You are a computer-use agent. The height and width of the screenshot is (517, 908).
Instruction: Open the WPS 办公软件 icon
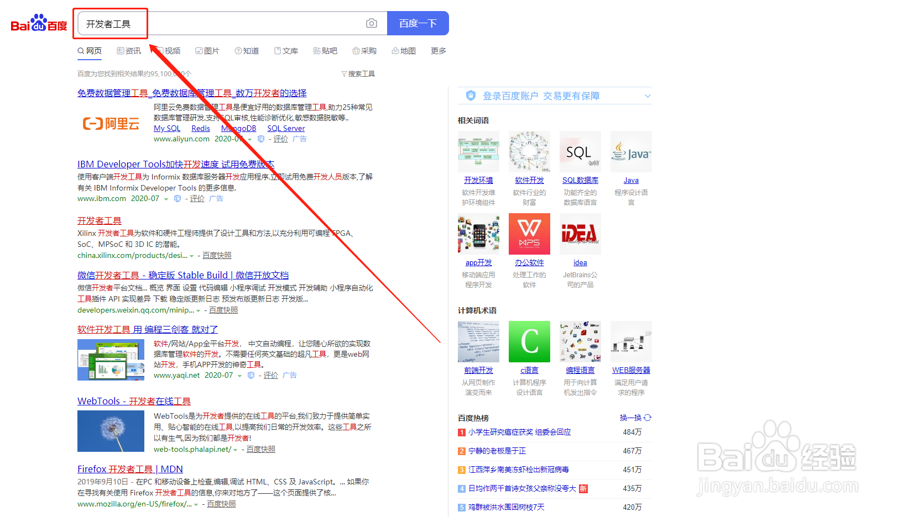coord(529,234)
